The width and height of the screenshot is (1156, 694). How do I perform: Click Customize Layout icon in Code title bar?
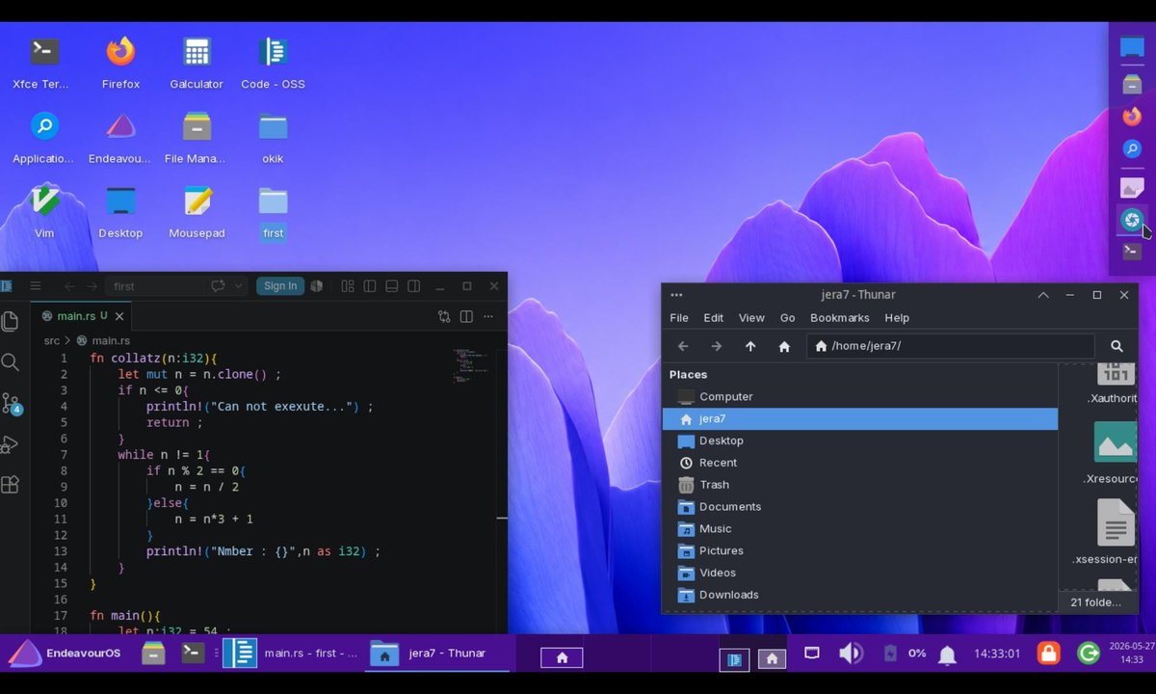[348, 286]
